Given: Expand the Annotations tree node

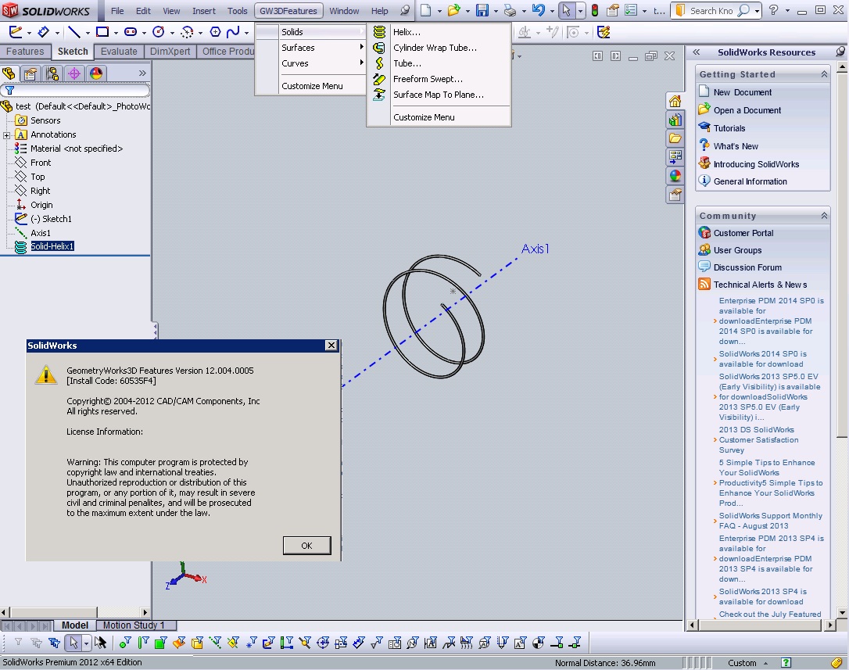Looking at the screenshot, I should pos(6,135).
